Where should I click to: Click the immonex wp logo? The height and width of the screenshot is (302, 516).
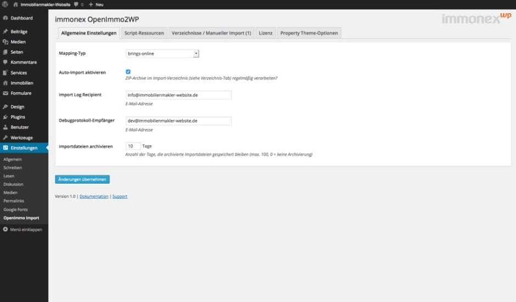pos(476,19)
